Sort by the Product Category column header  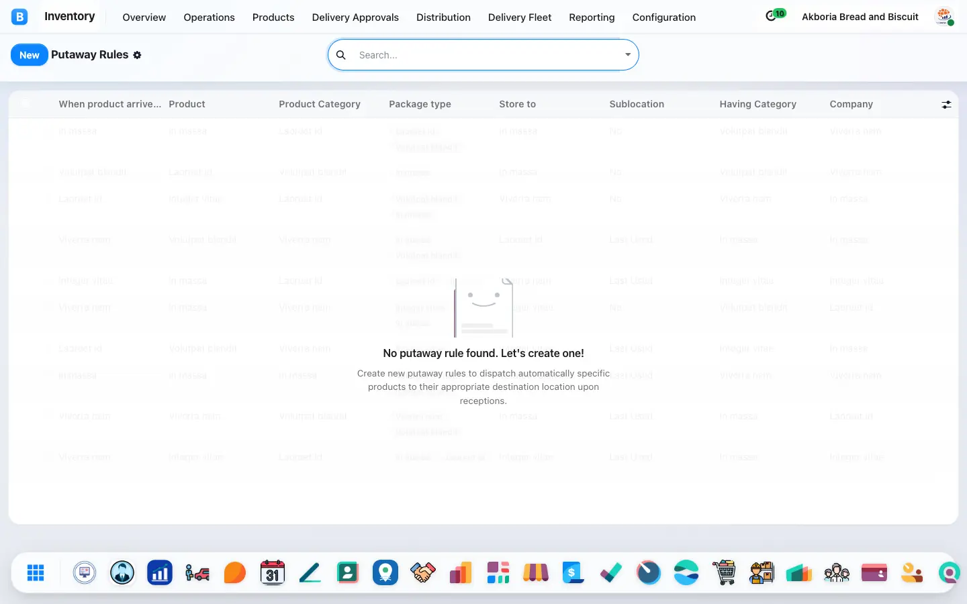(320, 104)
